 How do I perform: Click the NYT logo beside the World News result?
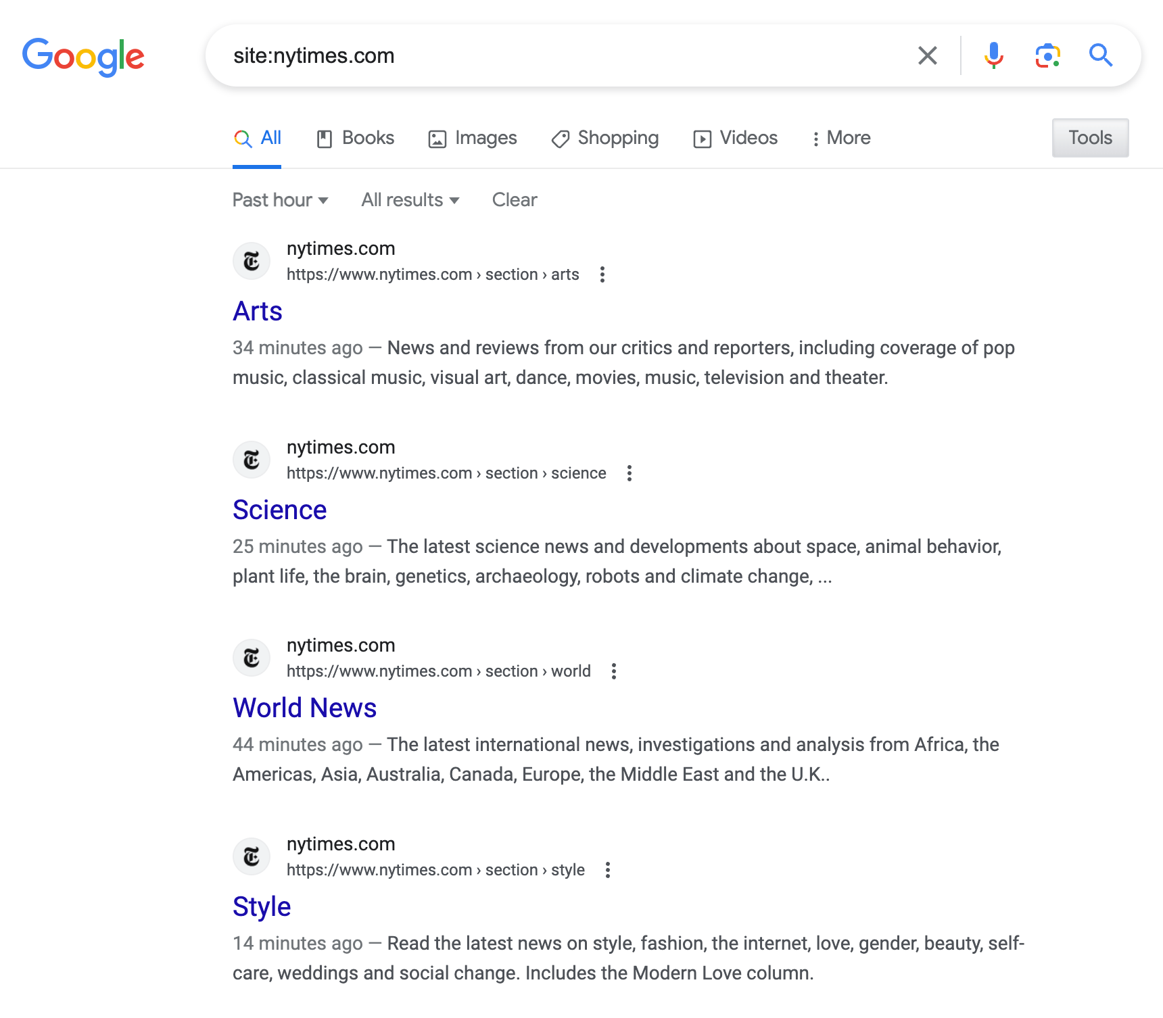pyautogui.click(x=251, y=658)
